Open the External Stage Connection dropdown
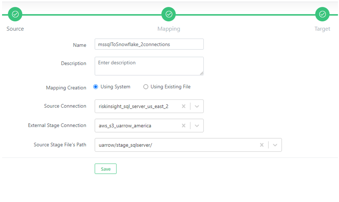This screenshot has height=202, width=339. click(197, 126)
